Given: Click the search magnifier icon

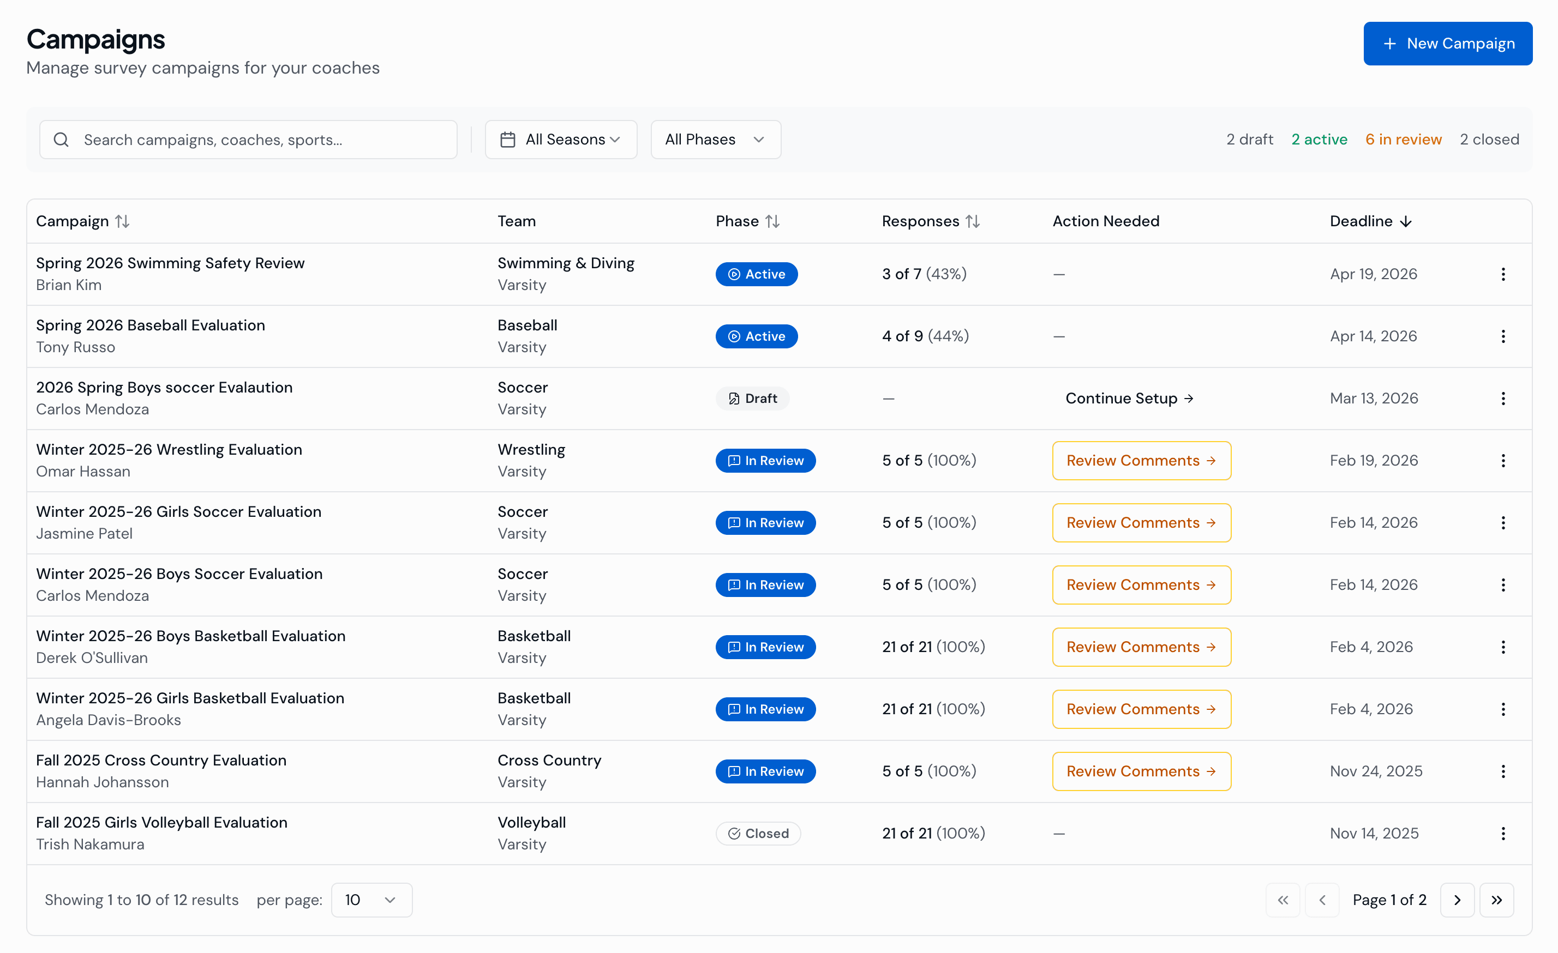Looking at the screenshot, I should [61, 140].
